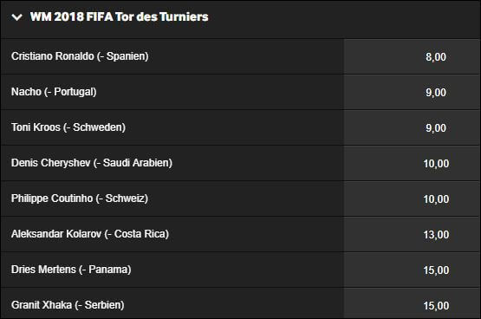Click the chevron icon beside the market title
Image resolution: width=481 pixels, height=319 pixels.
coord(16,17)
